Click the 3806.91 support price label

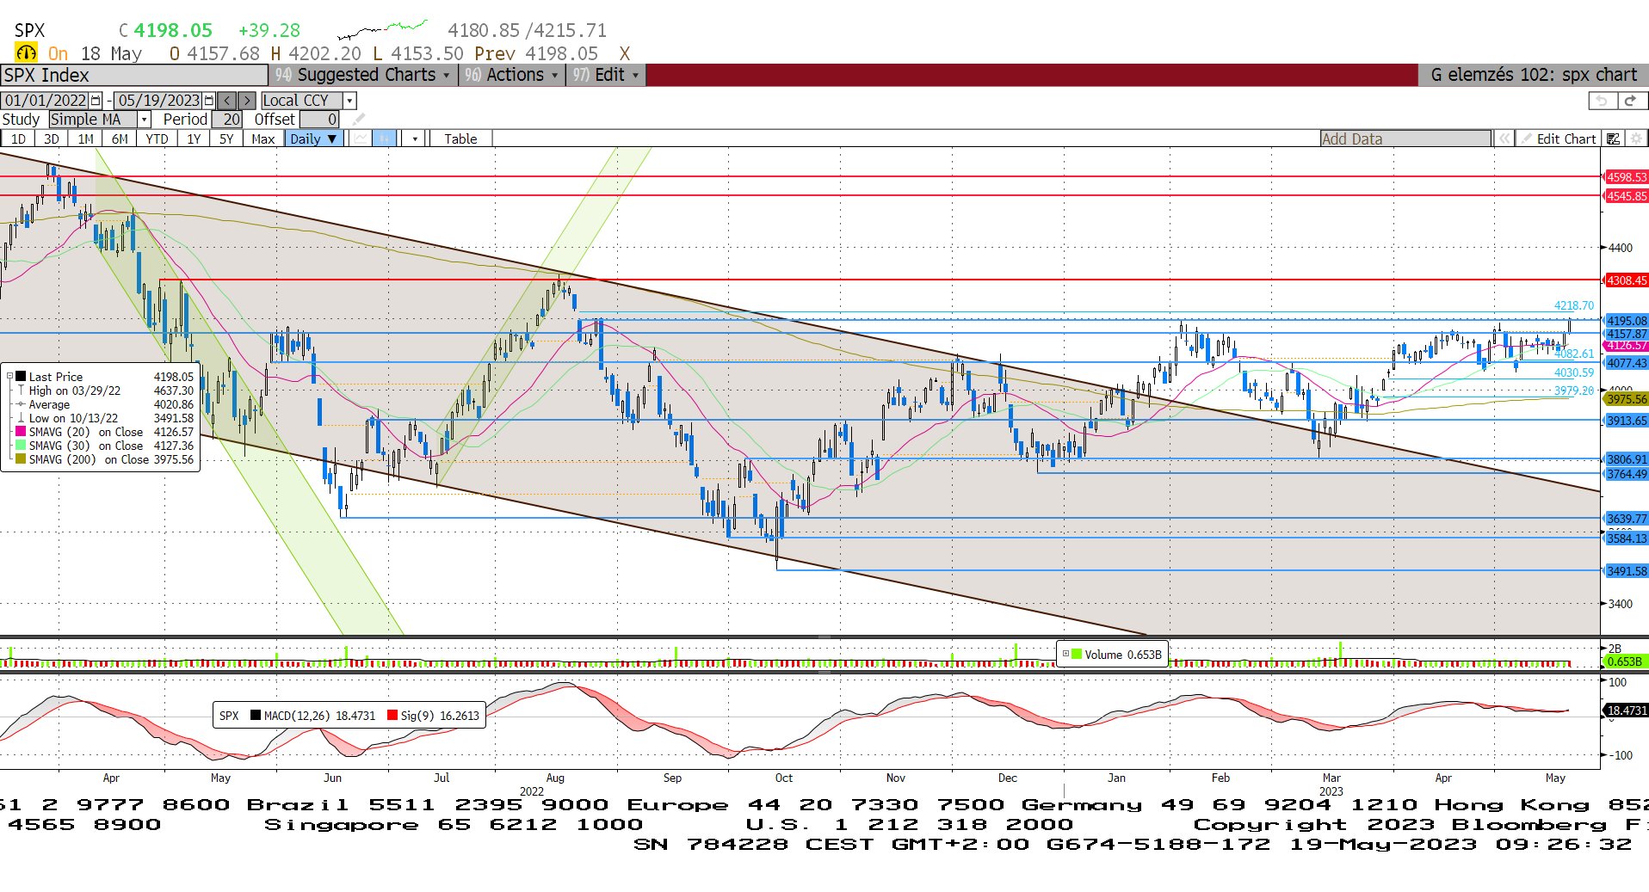click(1626, 459)
